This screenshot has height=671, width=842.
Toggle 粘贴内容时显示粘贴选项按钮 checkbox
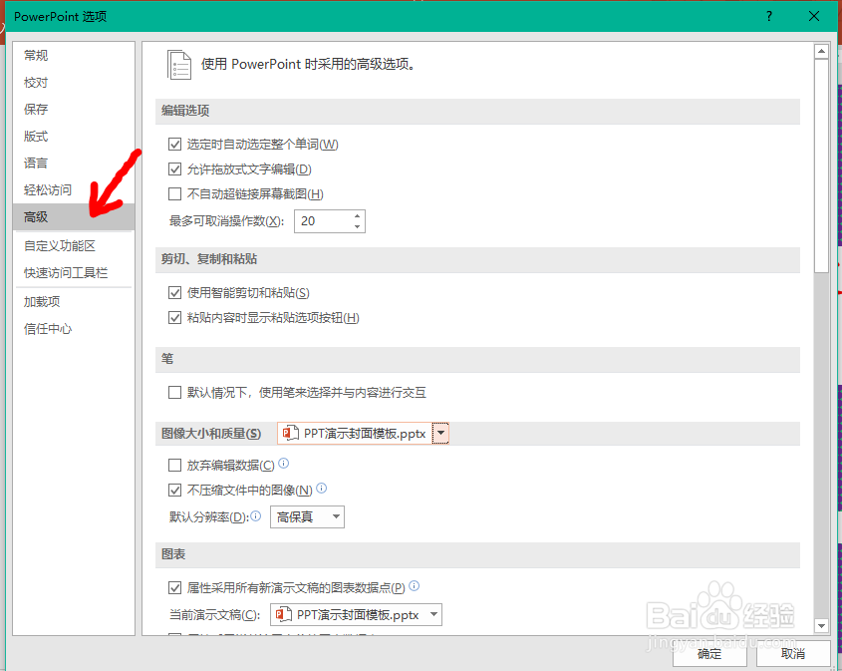coord(174,317)
